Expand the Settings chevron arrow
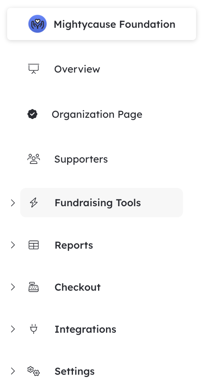The width and height of the screenshot is (208, 391). (x=13, y=371)
